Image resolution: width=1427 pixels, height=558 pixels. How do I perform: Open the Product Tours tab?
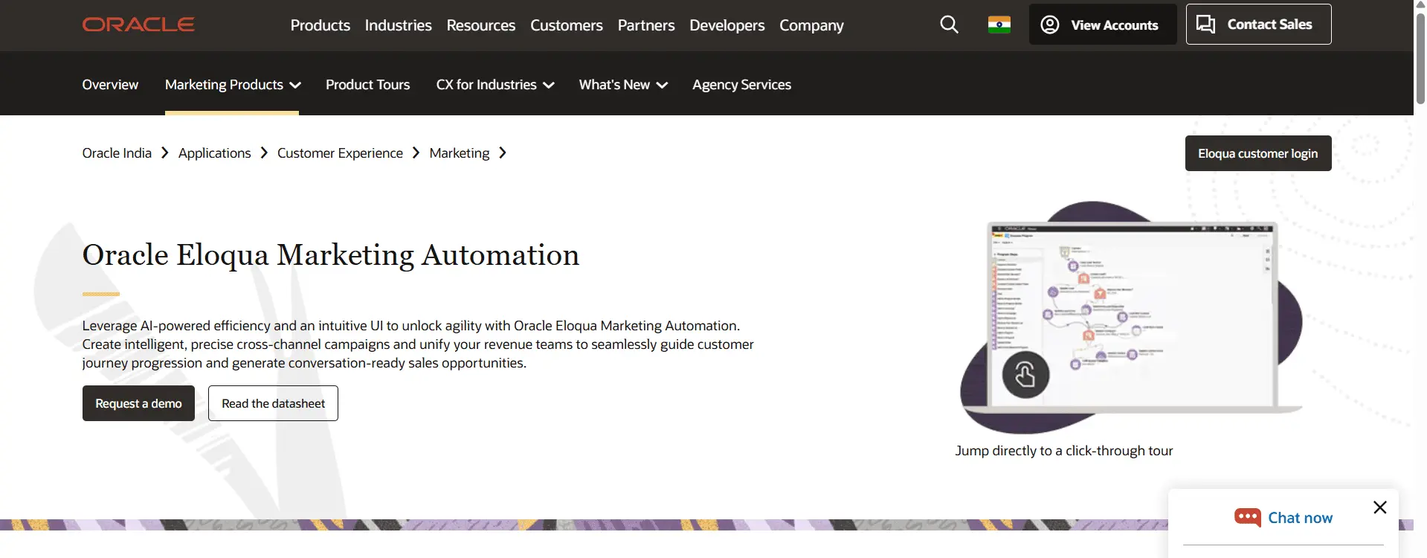pyautogui.click(x=367, y=85)
